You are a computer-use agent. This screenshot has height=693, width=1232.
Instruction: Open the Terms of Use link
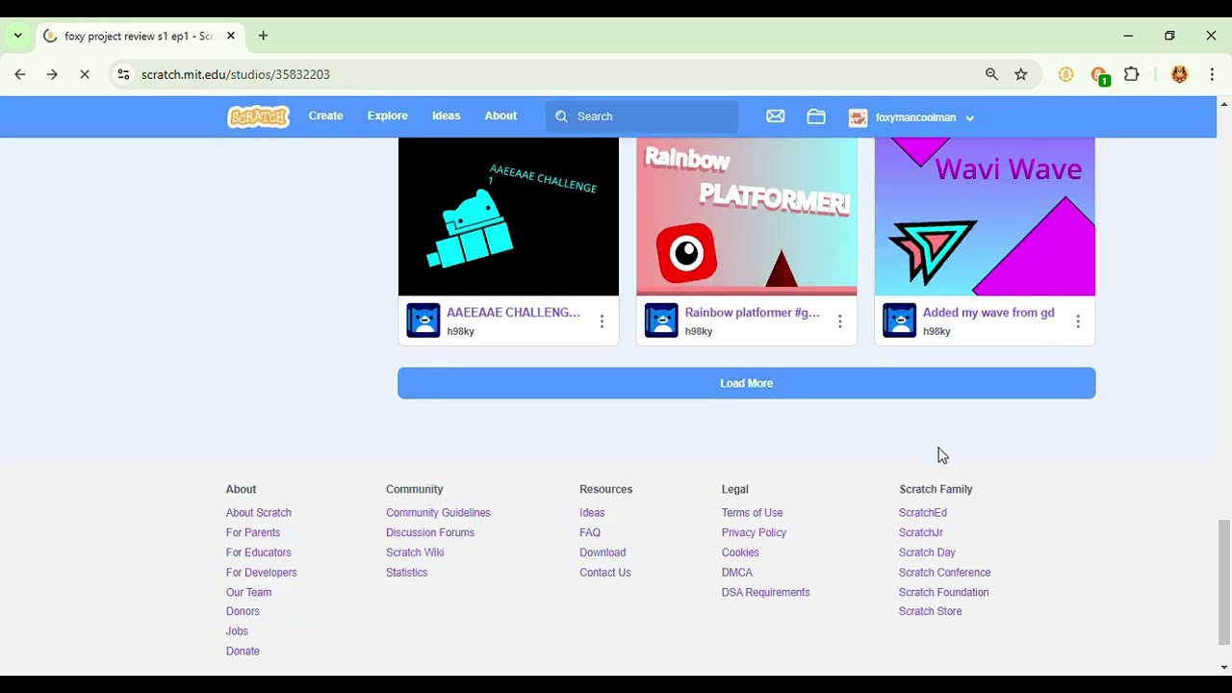[x=753, y=513]
